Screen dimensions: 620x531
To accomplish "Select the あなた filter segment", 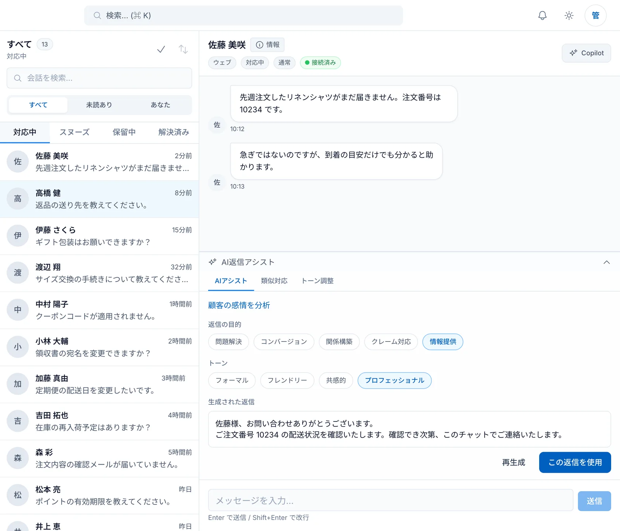I will pyautogui.click(x=160, y=105).
